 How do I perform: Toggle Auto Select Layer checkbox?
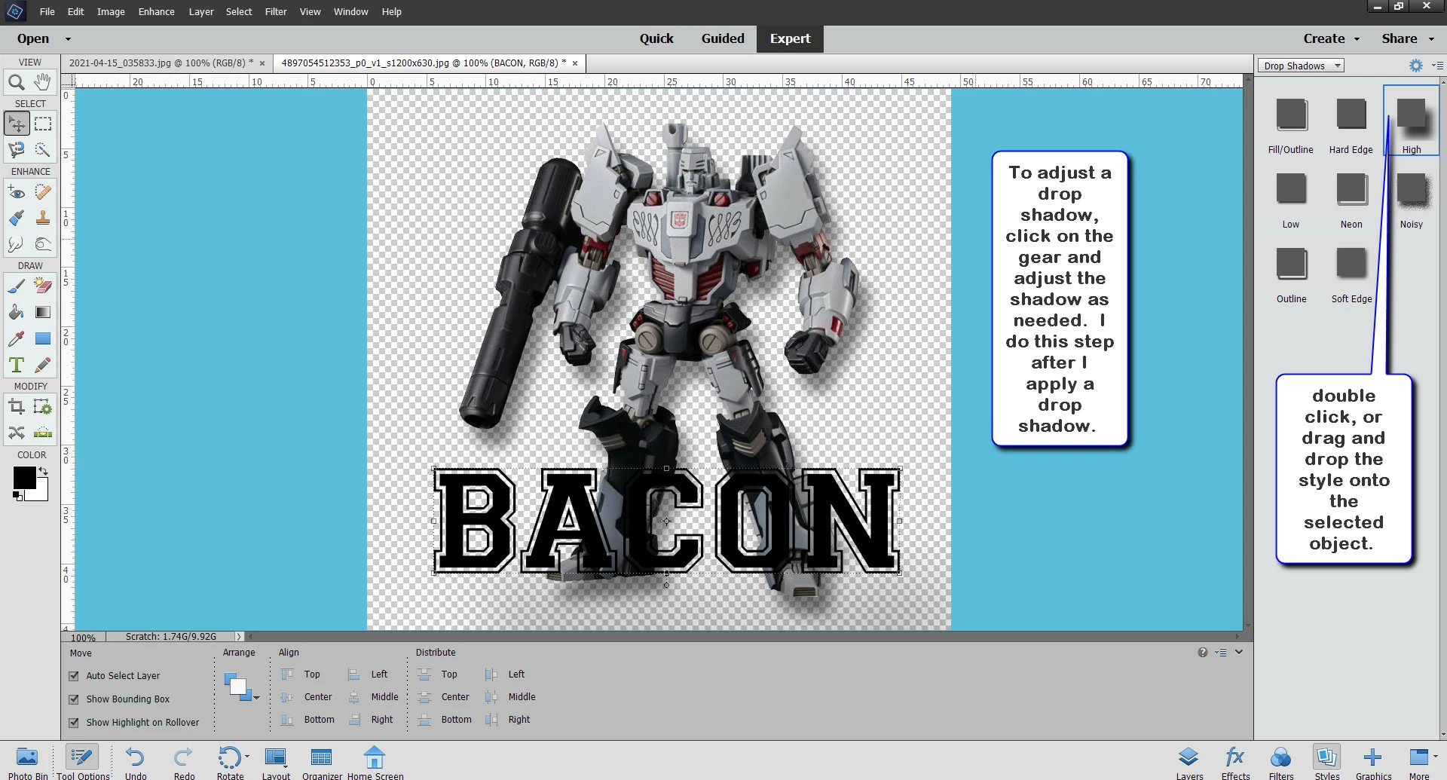74,676
